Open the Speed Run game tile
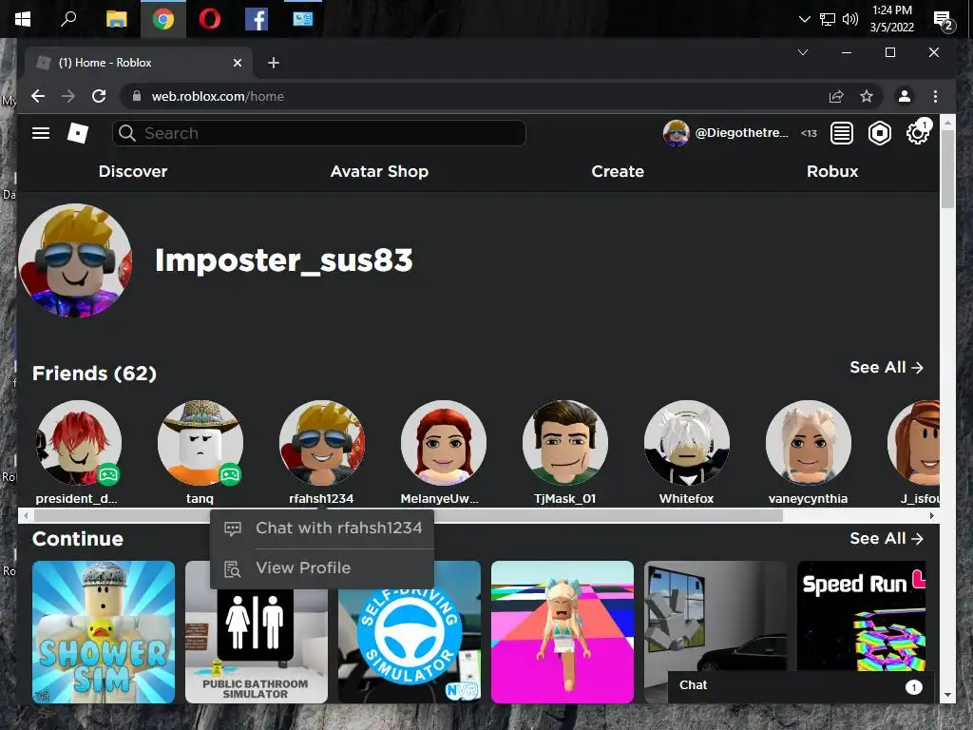This screenshot has height=730, width=973. click(x=863, y=615)
